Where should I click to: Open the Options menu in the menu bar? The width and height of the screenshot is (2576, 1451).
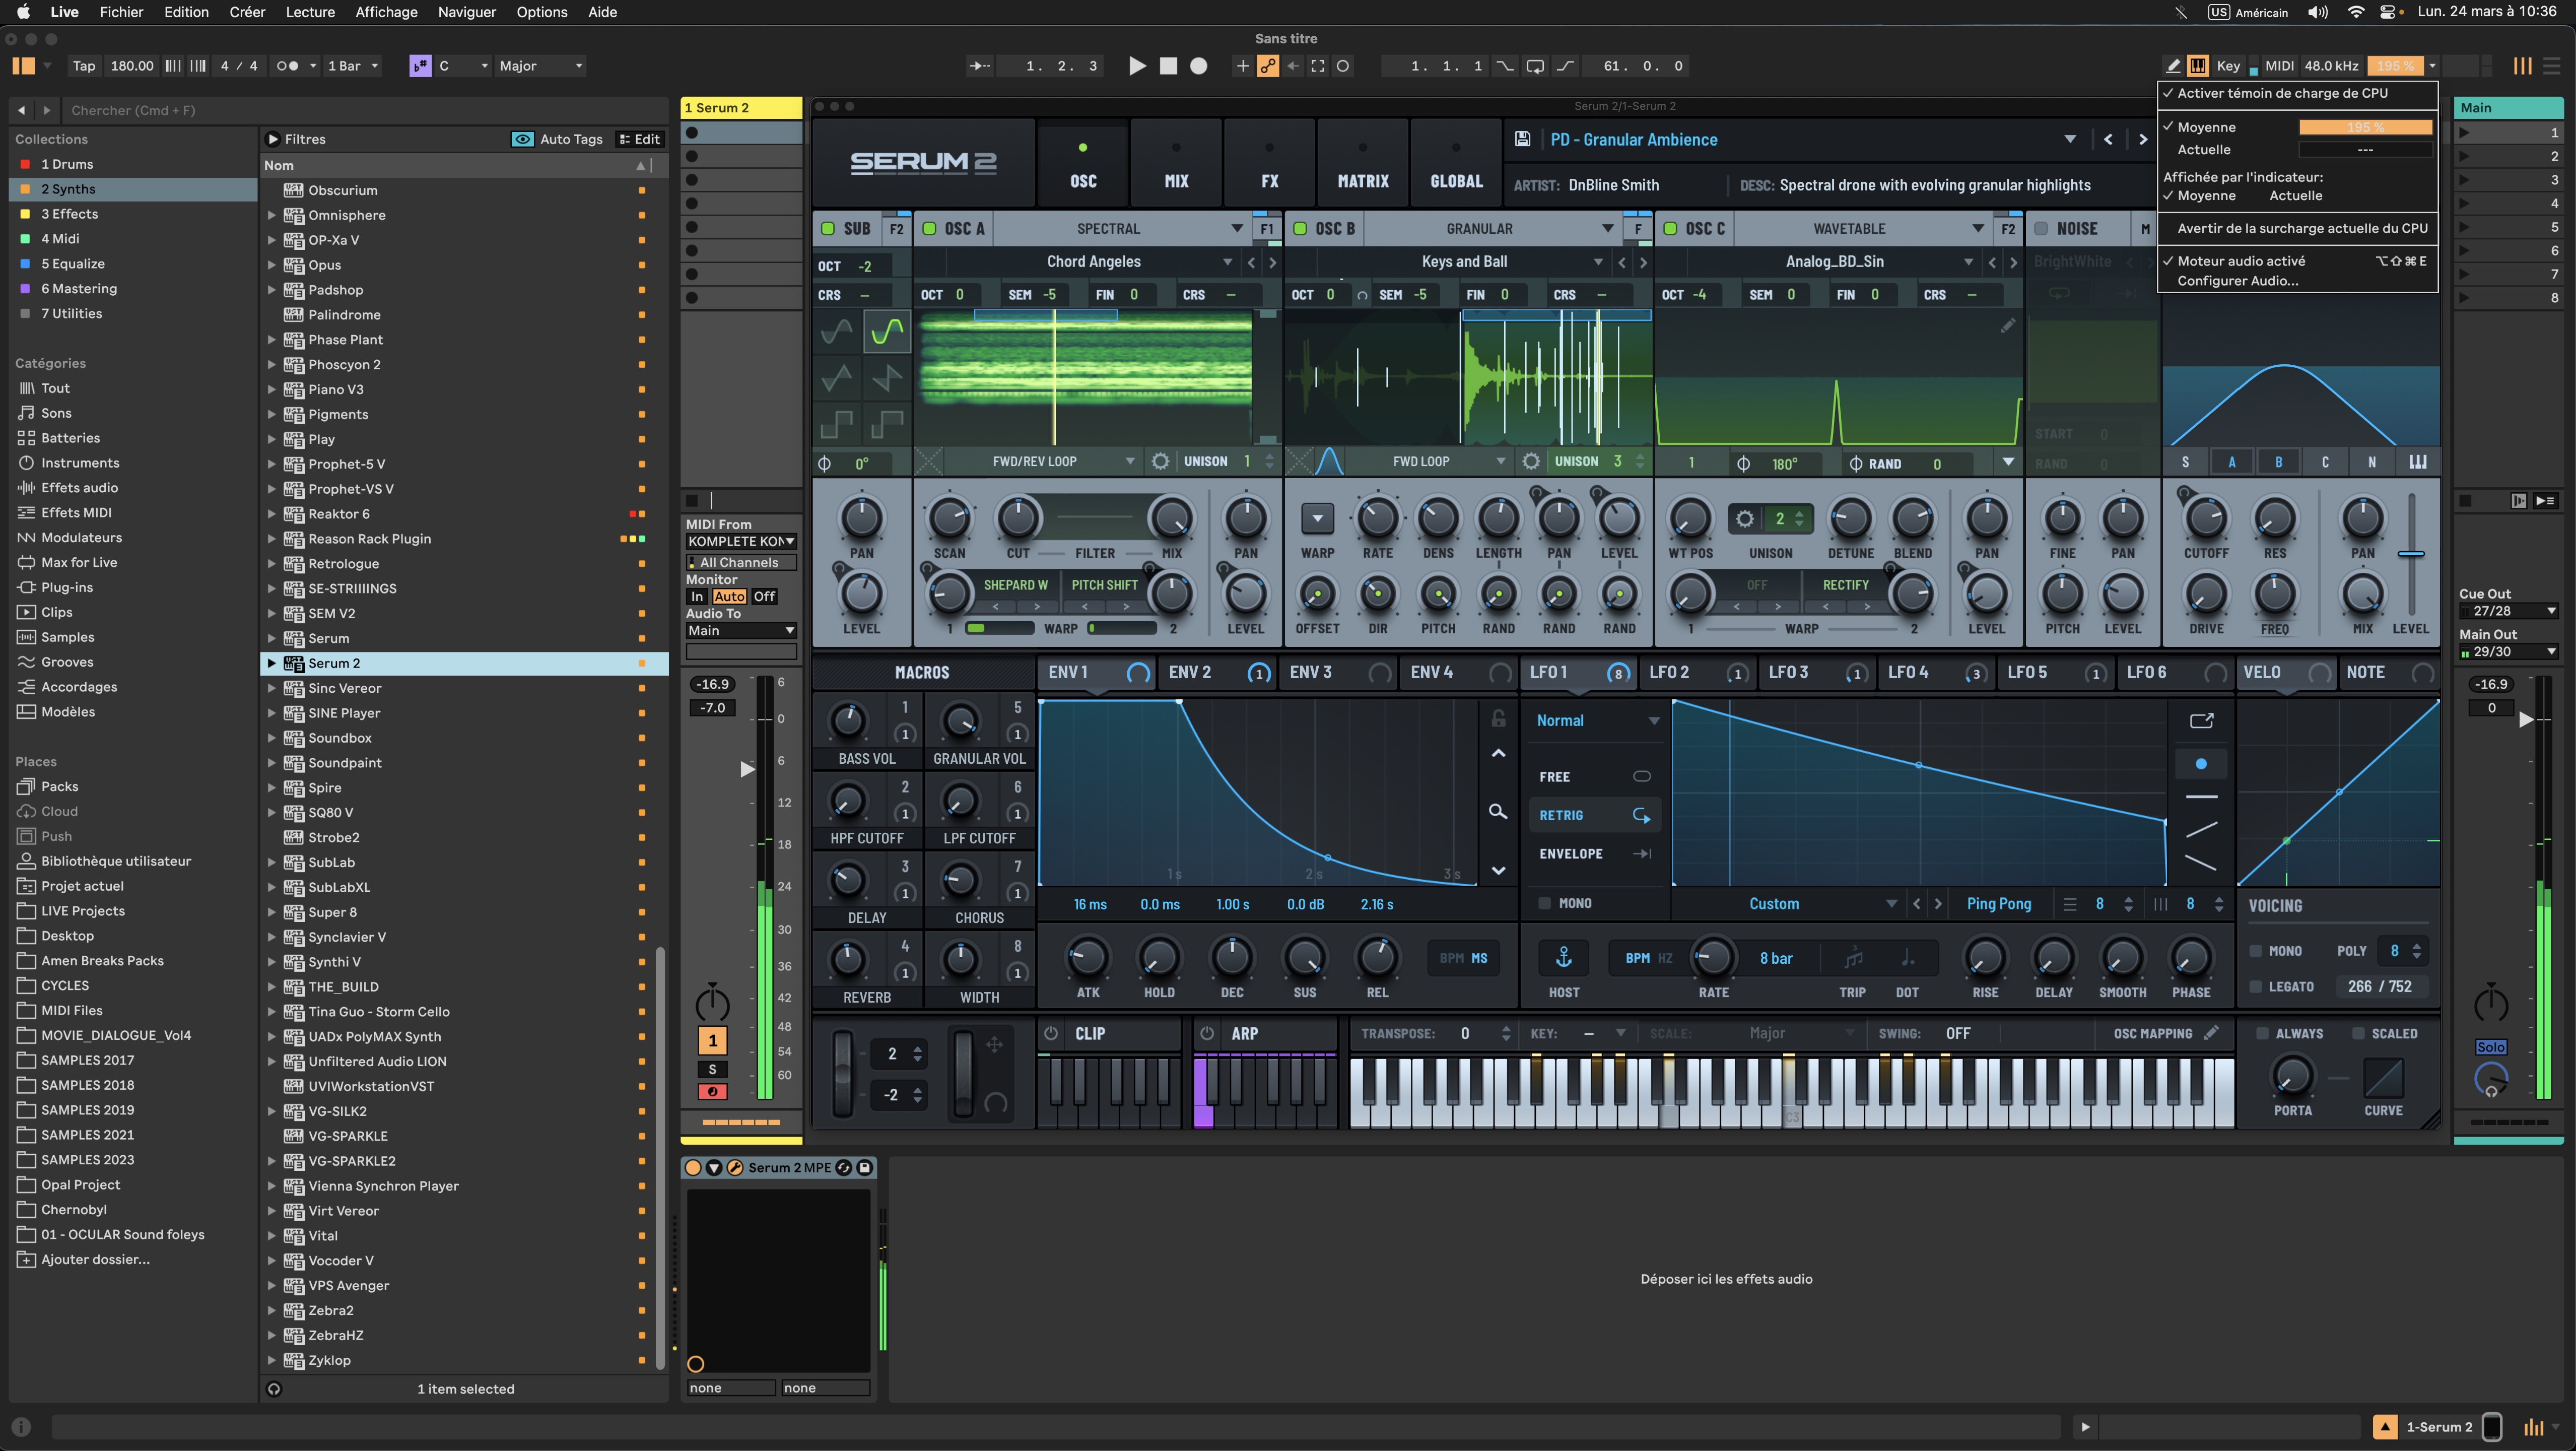coord(542,12)
